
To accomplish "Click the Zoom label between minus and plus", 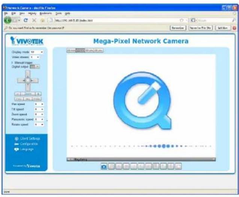I will coord(28,94).
